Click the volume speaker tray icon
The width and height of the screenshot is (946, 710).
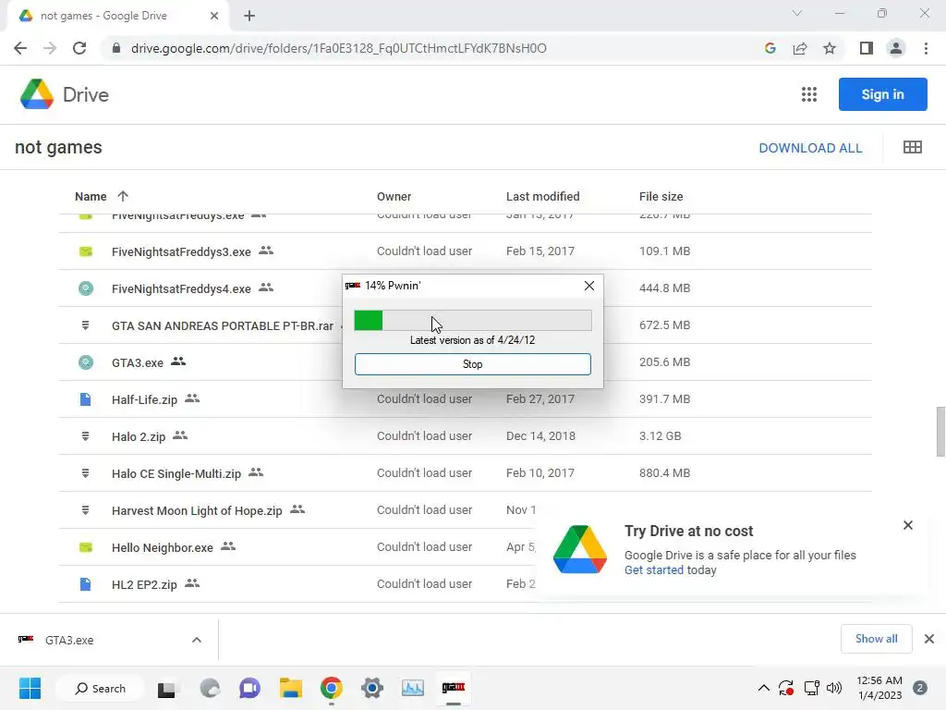tap(834, 688)
